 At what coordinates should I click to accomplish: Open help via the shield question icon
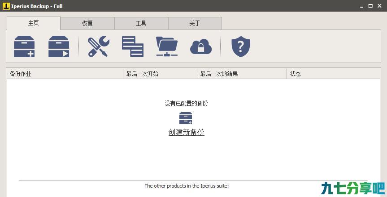point(241,46)
